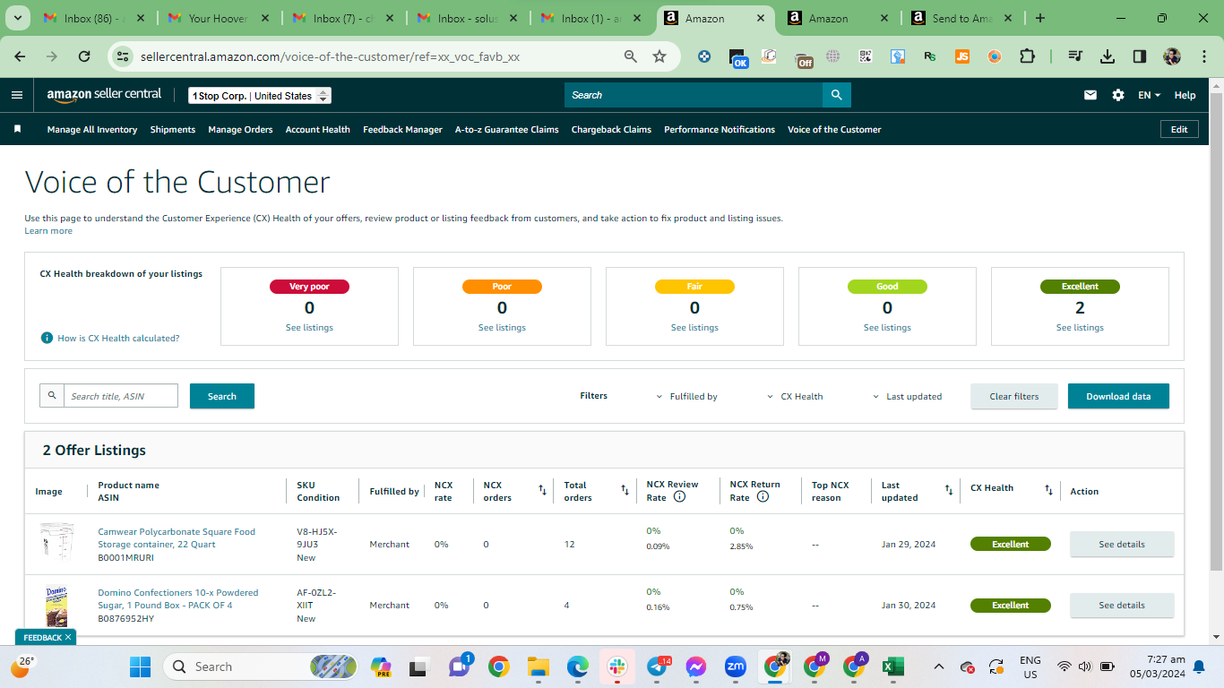Screen dimensions: 1224x688
Task: See details for the Domino Powdered Sugar listing
Action: coord(1122,605)
